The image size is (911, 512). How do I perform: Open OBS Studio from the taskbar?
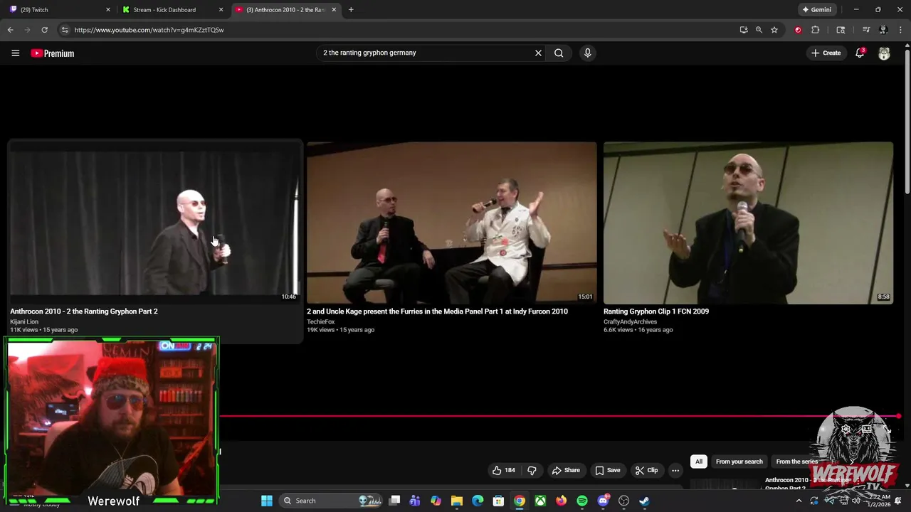pyautogui.click(x=624, y=501)
